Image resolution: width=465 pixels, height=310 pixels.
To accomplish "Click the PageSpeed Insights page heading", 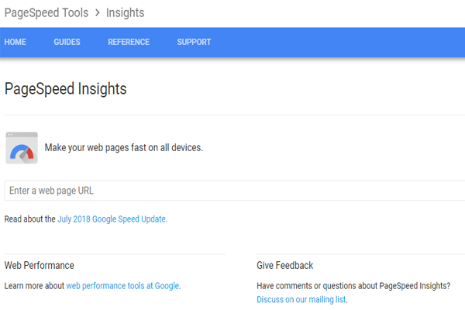I will click(66, 88).
